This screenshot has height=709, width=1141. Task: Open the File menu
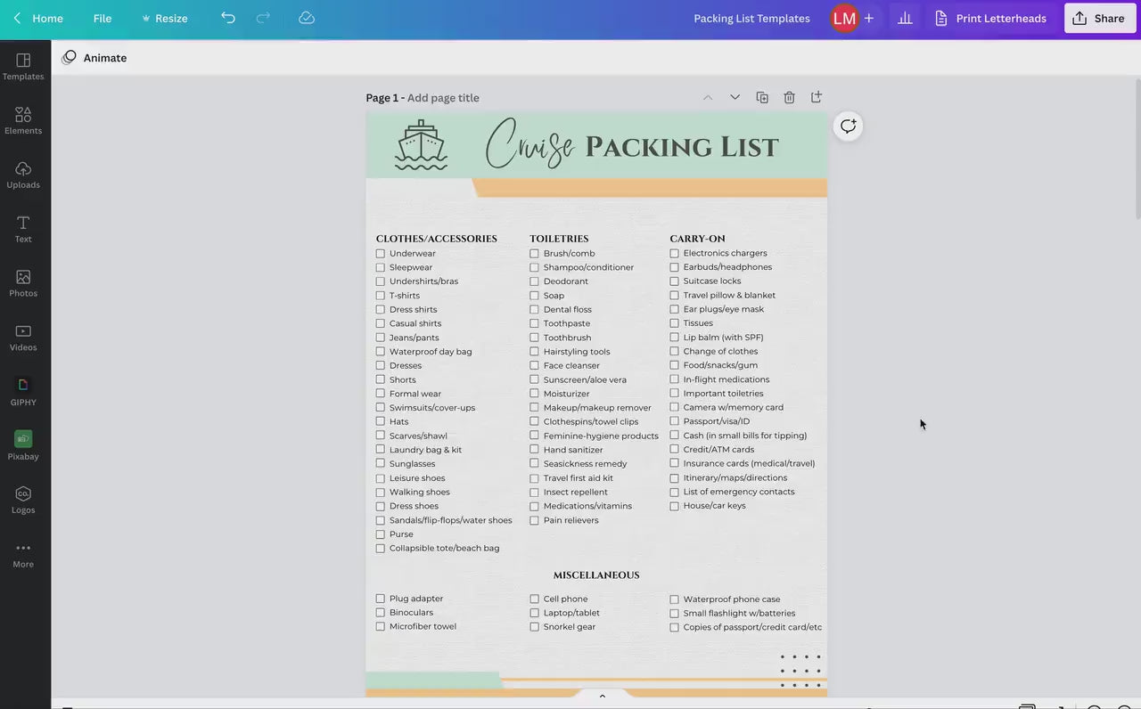click(x=103, y=18)
